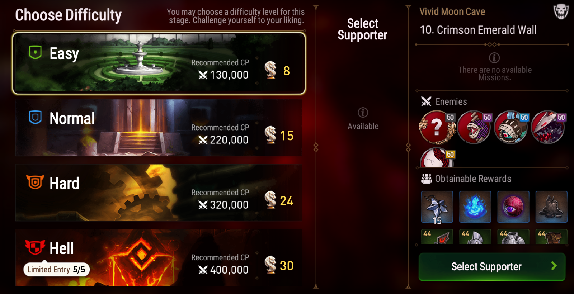Choose the Normal difficulty level

point(158,128)
